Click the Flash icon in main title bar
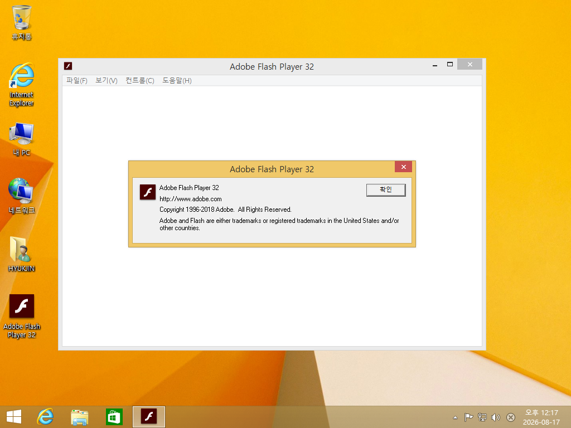The width and height of the screenshot is (571, 428). coord(68,66)
